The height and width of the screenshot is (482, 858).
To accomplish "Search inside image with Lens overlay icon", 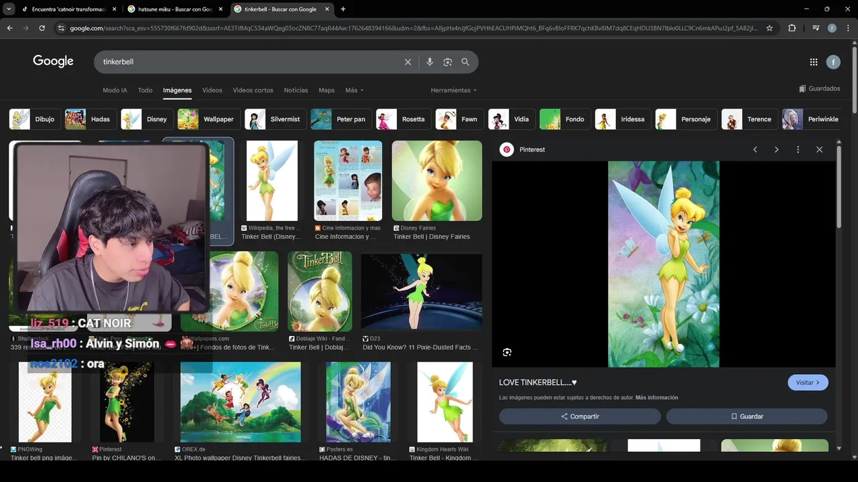I will (507, 352).
